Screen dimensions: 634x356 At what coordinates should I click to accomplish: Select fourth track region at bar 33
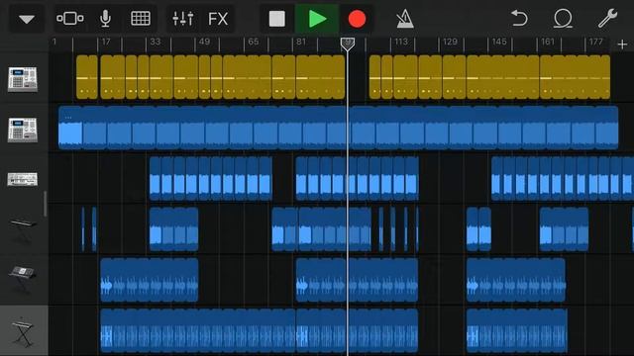[x=174, y=229]
